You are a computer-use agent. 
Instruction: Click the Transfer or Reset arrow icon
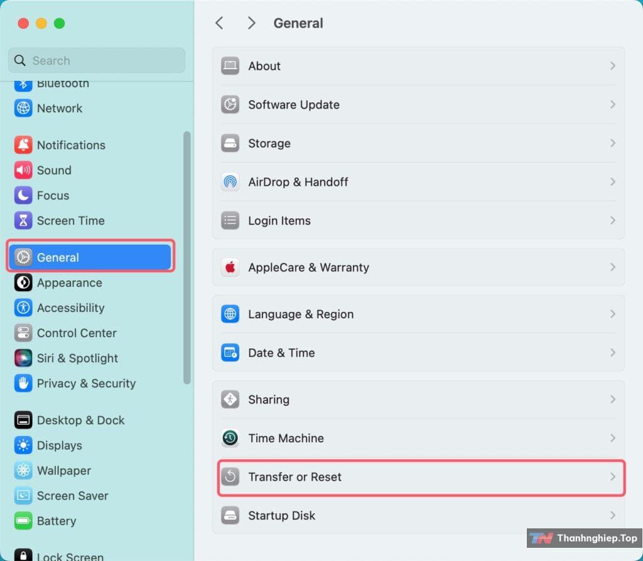pyautogui.click(x=230, y=476)
